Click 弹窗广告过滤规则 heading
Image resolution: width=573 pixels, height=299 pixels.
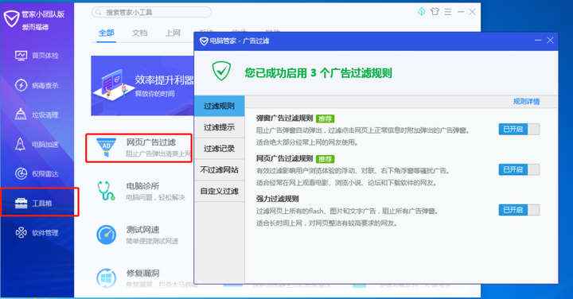285,118
